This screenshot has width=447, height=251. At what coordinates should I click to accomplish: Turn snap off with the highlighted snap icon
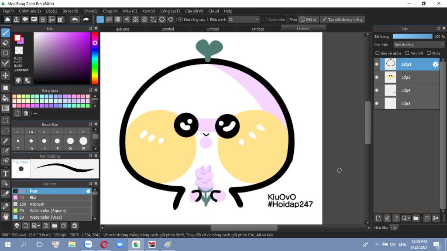coord(100,19)
